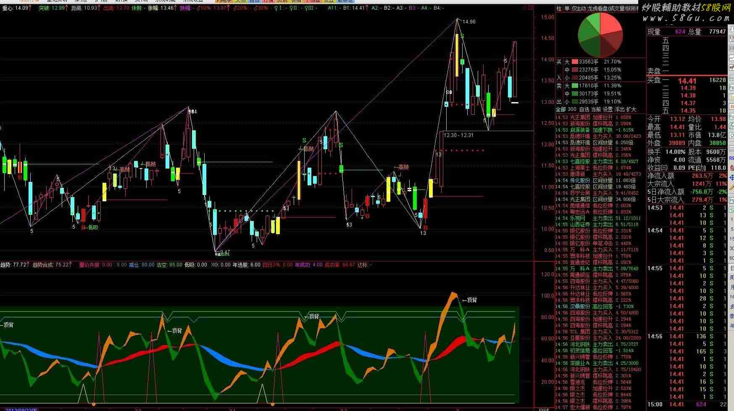The width and height of the screenshot is (734, 411).
Task: Click the 14.96 high price label on chart
Action: click(x=469, y=21)
